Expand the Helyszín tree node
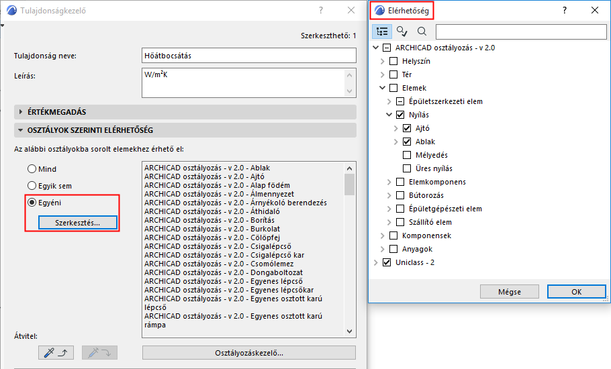The height and width of the screenshot is (369, 611). 383,61
